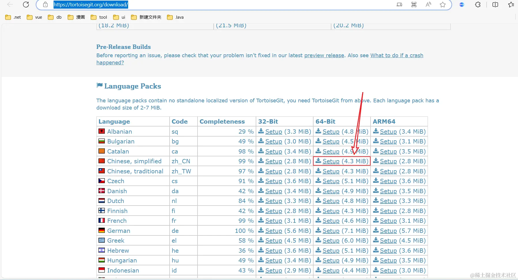Open the 漫画 bookmarks folder
The height and width of the screenshot is (280, 518).
coord(76,17)
